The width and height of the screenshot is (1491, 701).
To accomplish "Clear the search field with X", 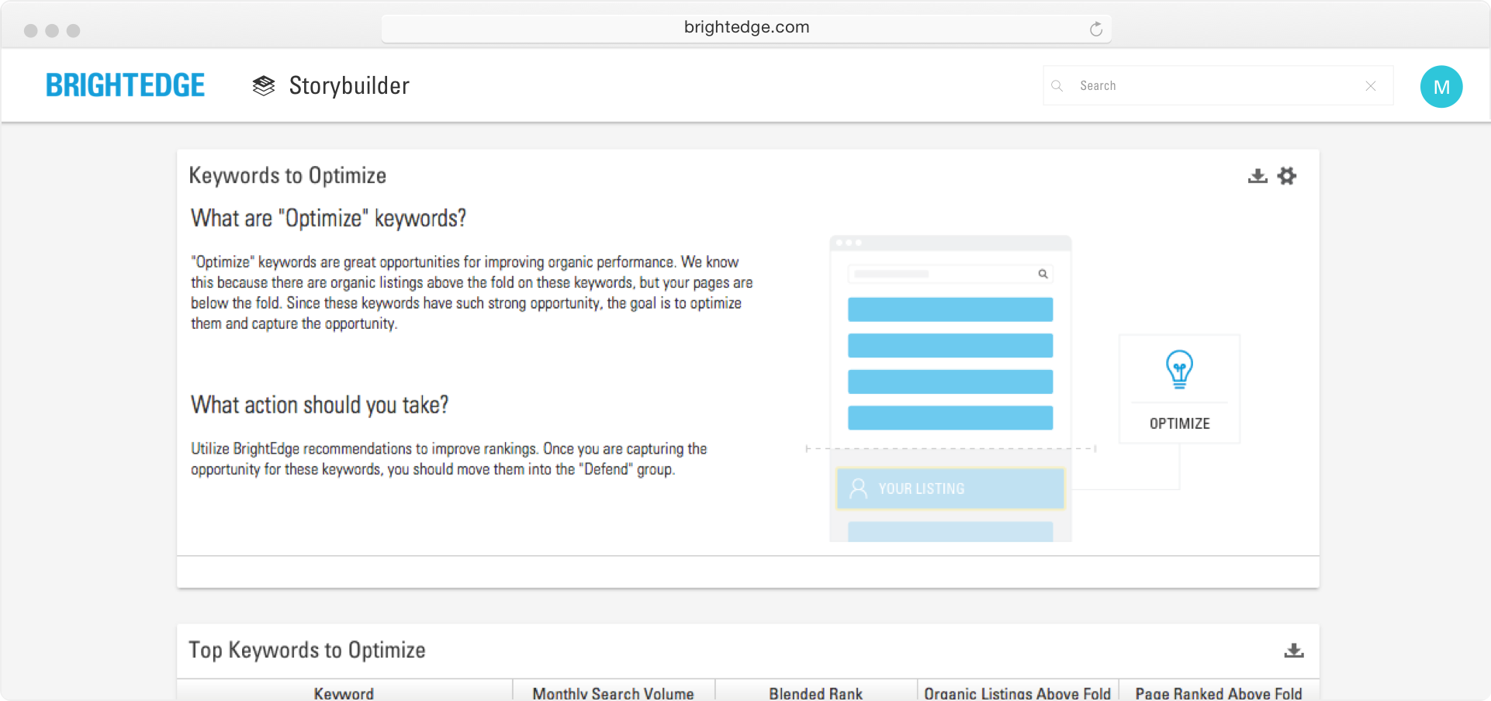I will coord(1371,86).
